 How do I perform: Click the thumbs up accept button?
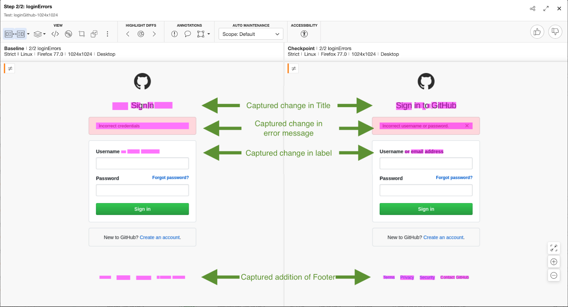coord(537,32)
